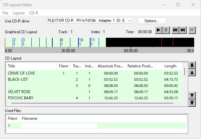201x139 pixels.
Task: Open the CD-R drive selection dropdown
Action: pyautogui.click(x=130, y=21)
